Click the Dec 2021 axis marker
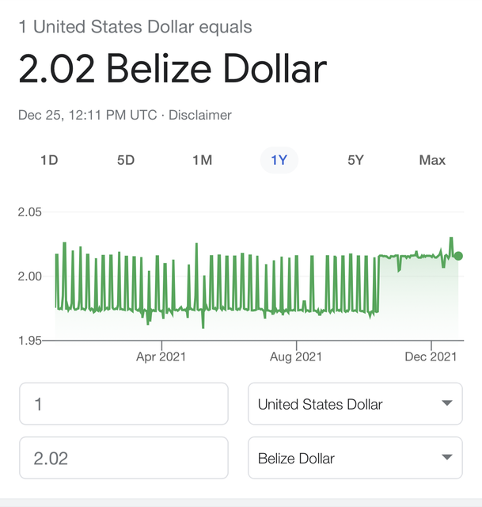 (431, 356)
